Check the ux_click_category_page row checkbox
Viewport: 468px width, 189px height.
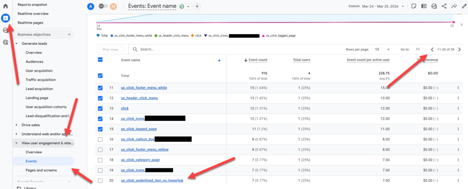(100, 160)
